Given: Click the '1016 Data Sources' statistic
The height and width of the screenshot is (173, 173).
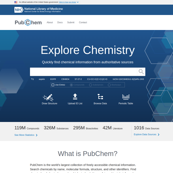Looking at the screenshot, I should [x=146, y=128].
